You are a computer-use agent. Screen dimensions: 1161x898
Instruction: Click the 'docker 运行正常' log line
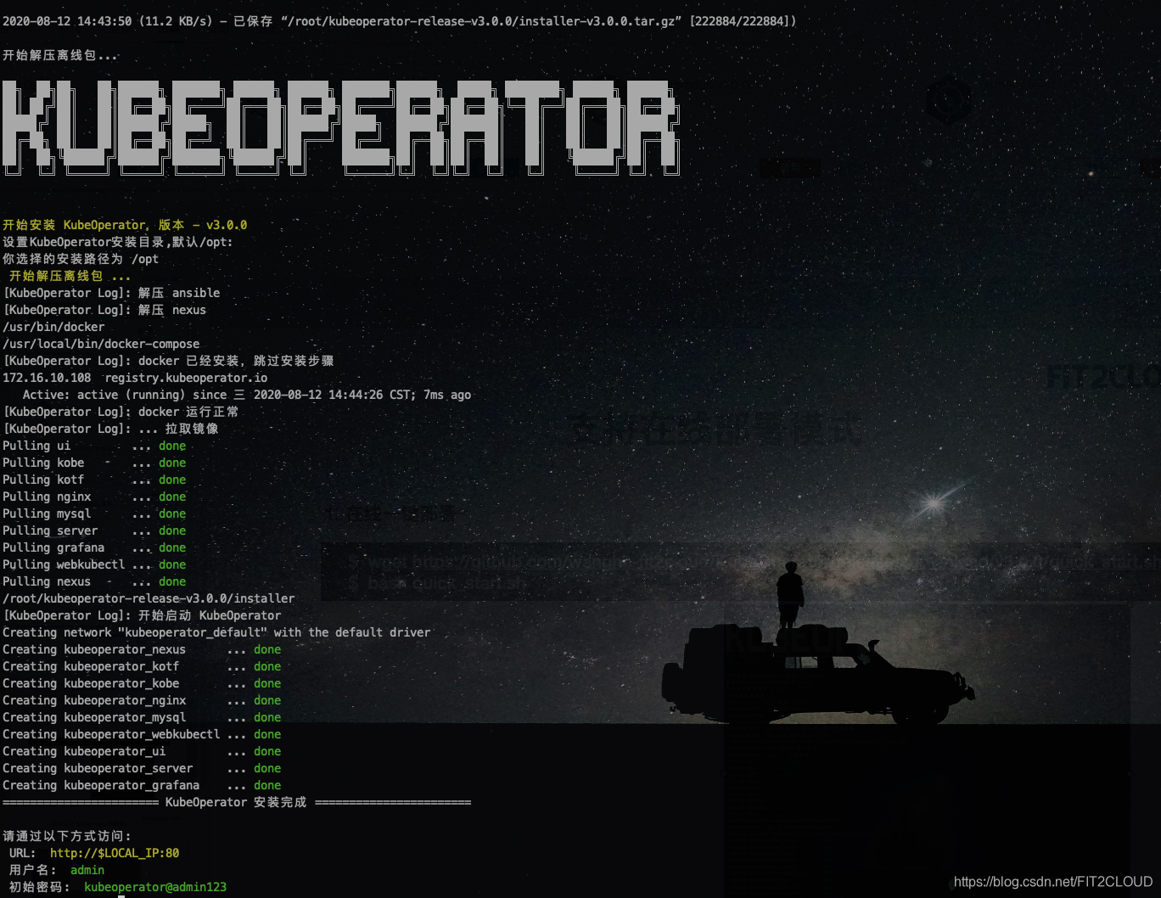(121, 412)
